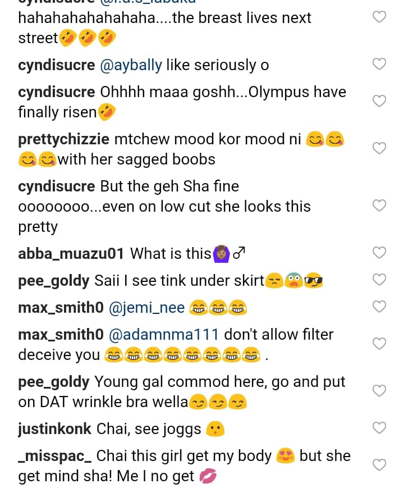Screen dimensions: 404x488
Task: Toggle like on "don't allow filter deceive you" comment
Action: click(x=380, y=344)
